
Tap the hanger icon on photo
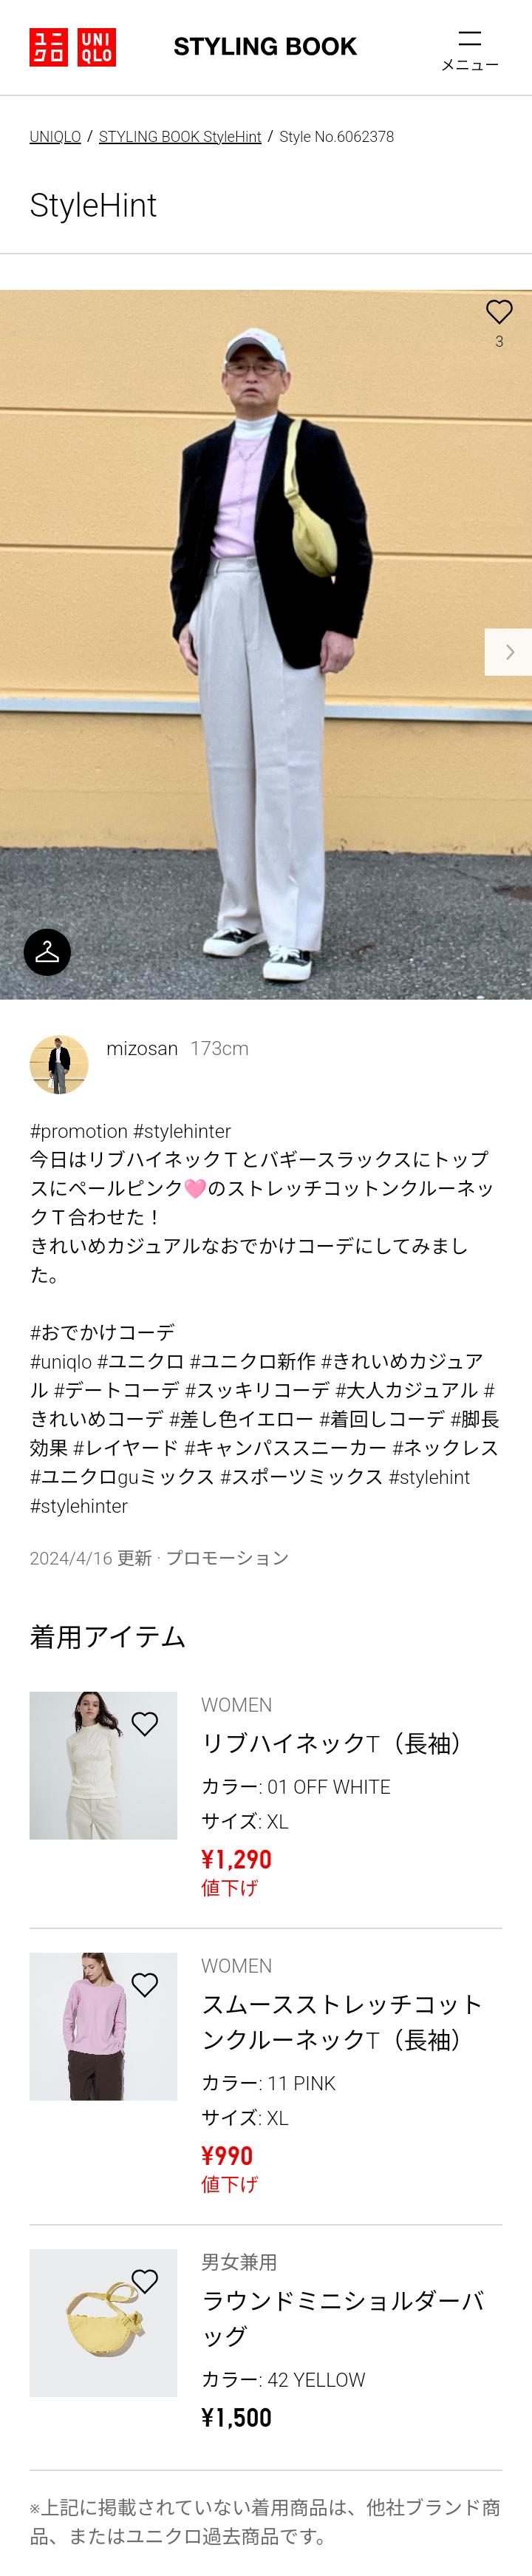(47, 952)
